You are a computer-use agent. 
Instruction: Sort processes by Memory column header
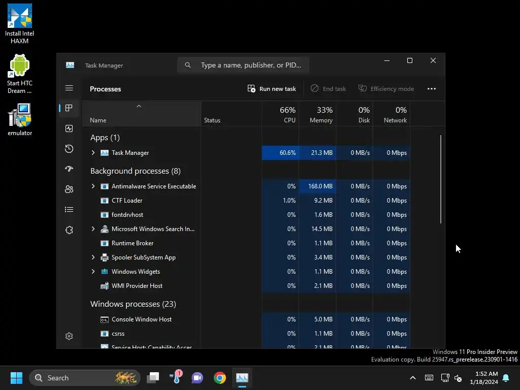coord(317,114)
